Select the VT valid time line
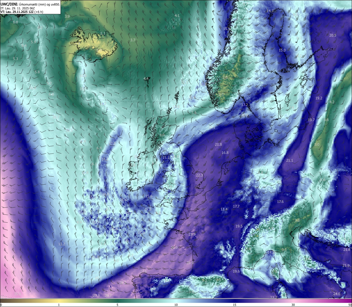 click(22, 12)
